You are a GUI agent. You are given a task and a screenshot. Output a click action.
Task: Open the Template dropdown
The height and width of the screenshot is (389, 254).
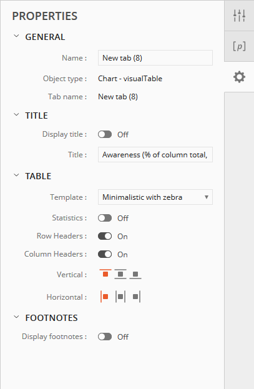tap(155, 197)
